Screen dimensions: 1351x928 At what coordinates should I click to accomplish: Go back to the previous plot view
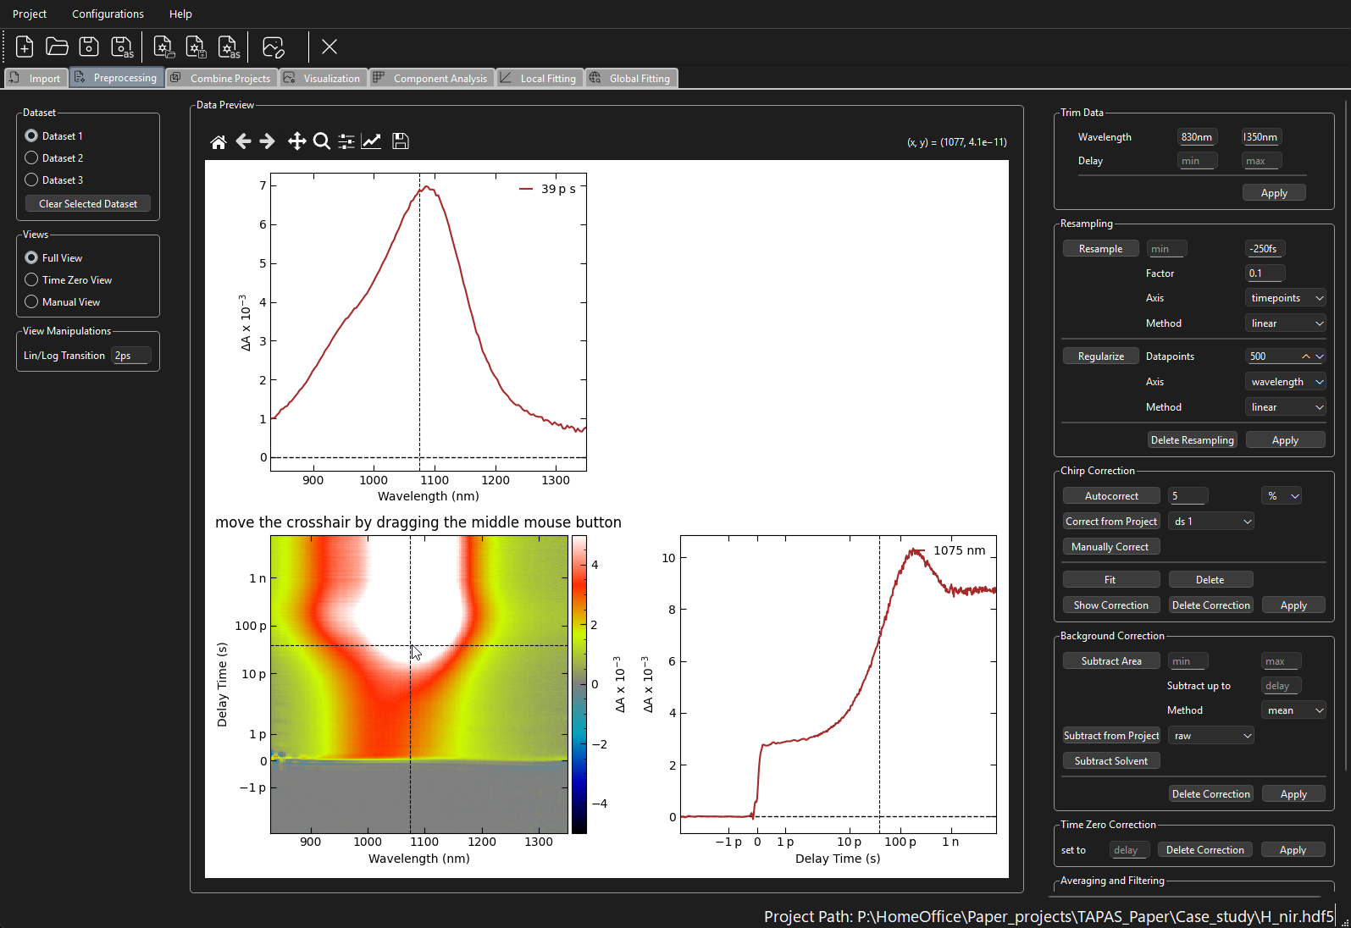point(243,141)
